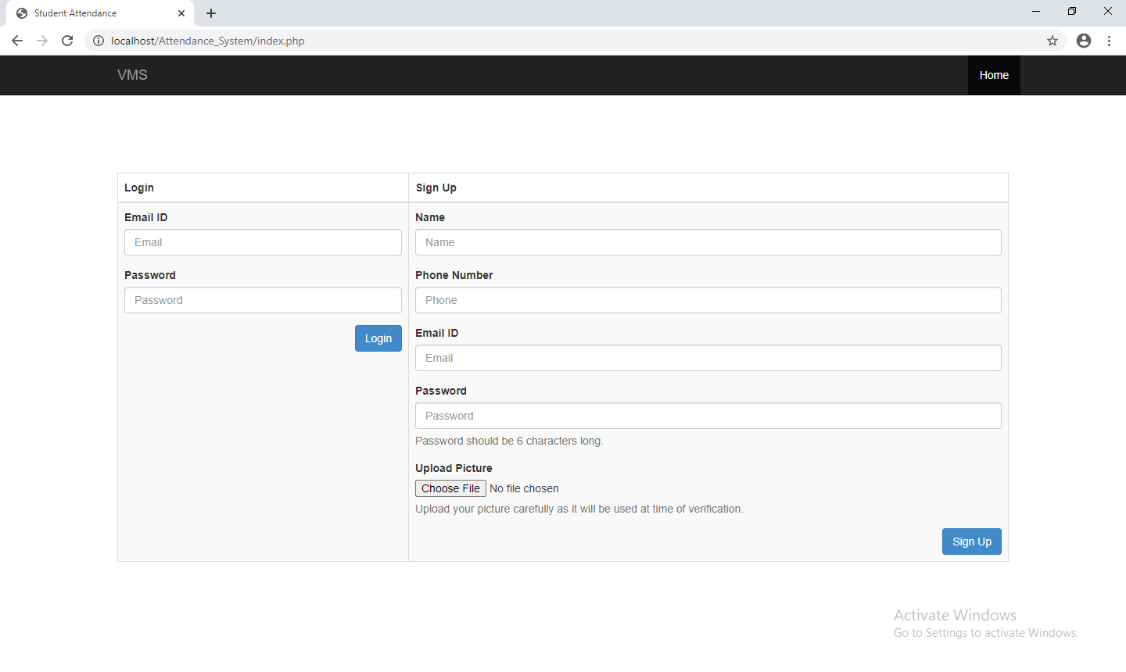
Task: Focus the Login Password field
Action: pyautogui.click(x=263, y=300)
